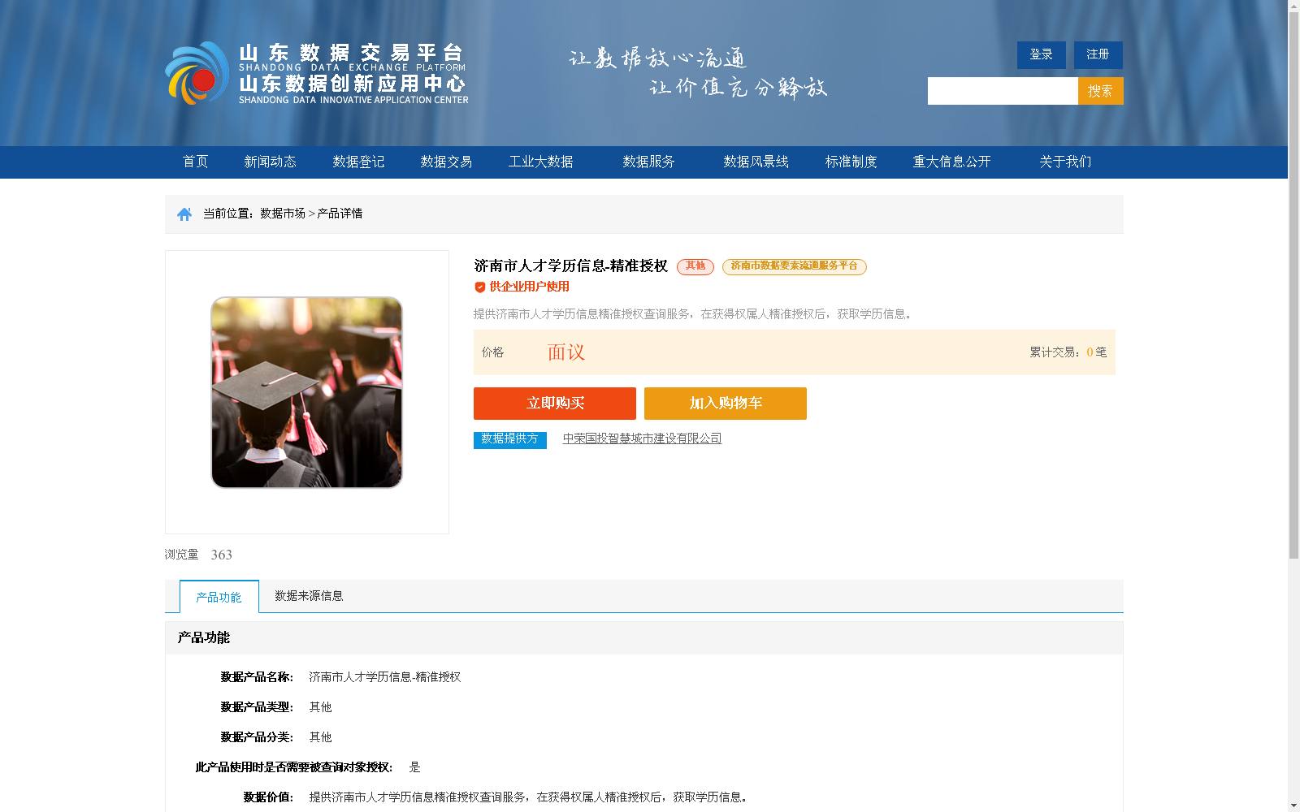Screen dimensions: 1300x812
Task: Click the graduation cap product thumbnail
Action: pyautogui.click(x=307, y=392)
